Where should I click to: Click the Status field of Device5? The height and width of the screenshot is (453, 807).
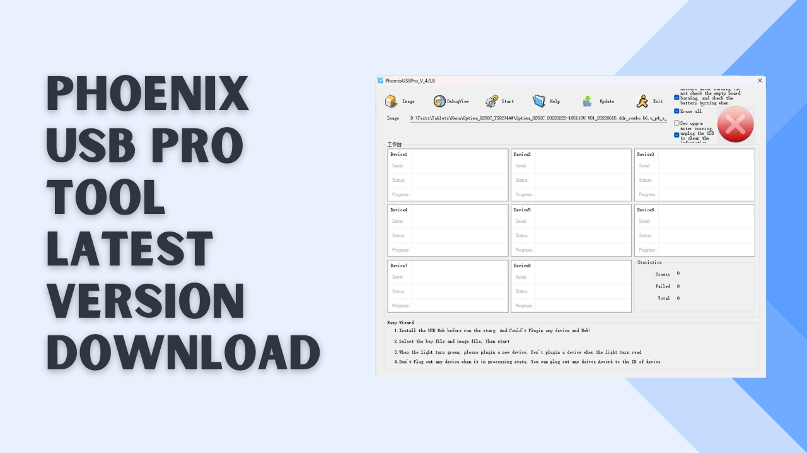[x=583, y=235]
